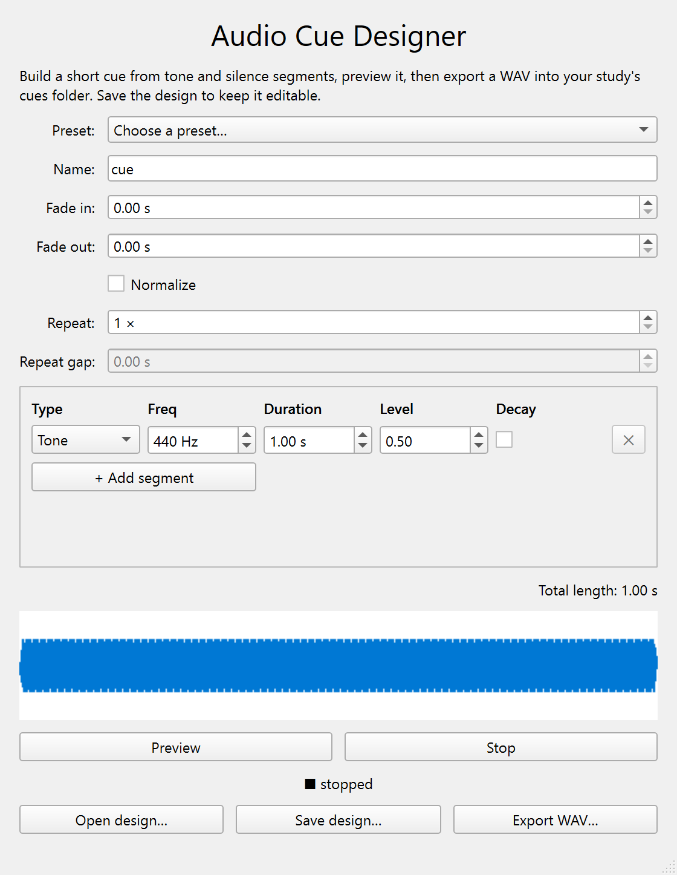The image size is (677, 875).
Task: Click the window resize grip in corner
Action: pyautogui.click(x=669, y=867)
